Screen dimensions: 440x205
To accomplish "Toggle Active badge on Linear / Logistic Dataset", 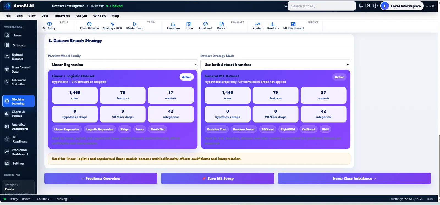I will tap(186, 77).
